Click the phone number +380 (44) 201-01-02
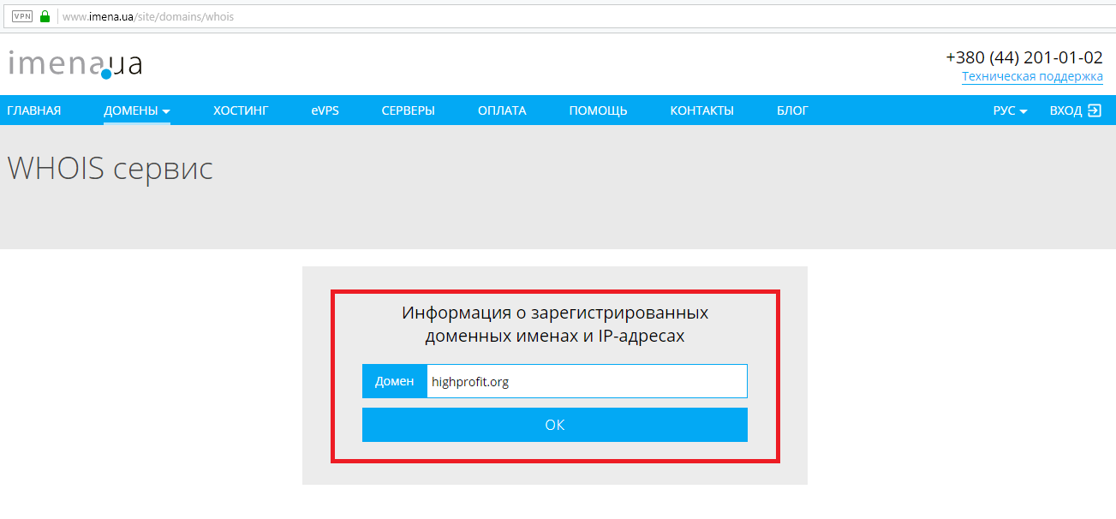Viewport: 1116px width, 519px height. pyautogui.click(x=1023, y=57)
